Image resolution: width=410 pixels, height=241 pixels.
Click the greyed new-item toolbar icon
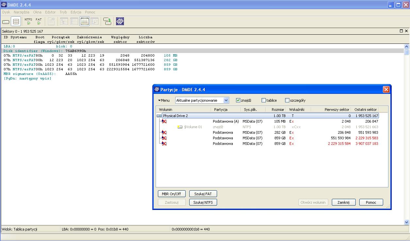click(x=51, y=22)
